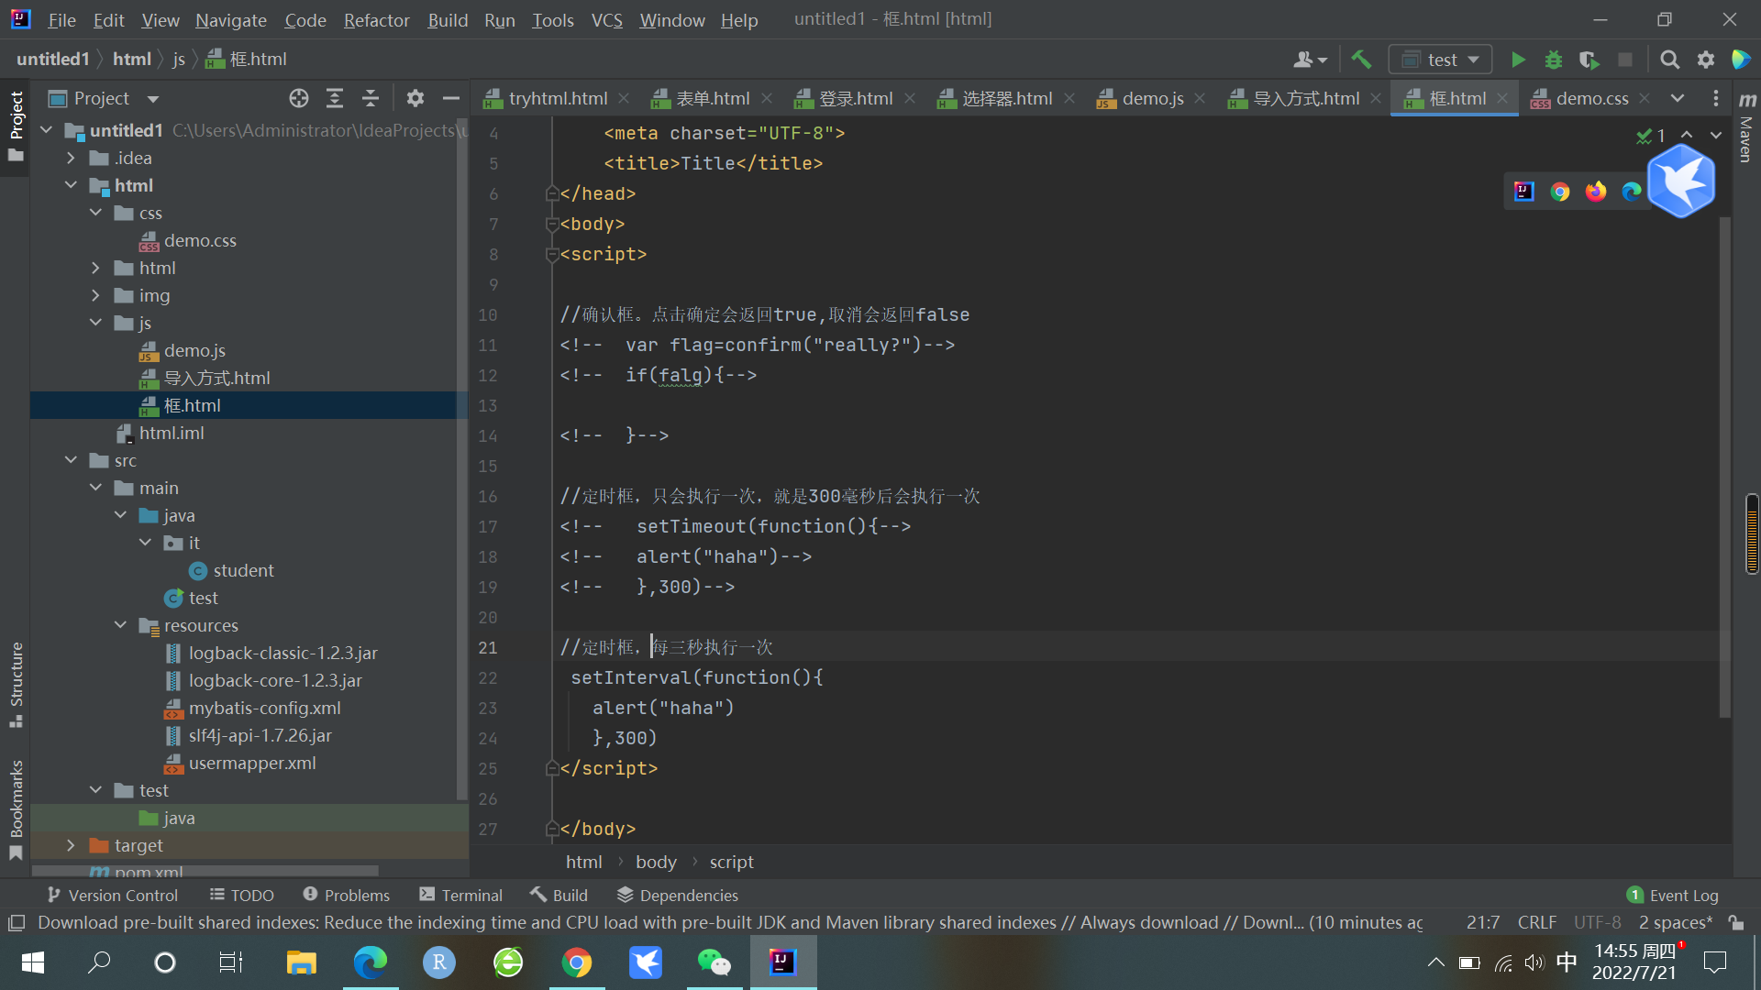Open WeChat from the taskbar
Viewport: 1761px width, 990px height.
[714, 962]
